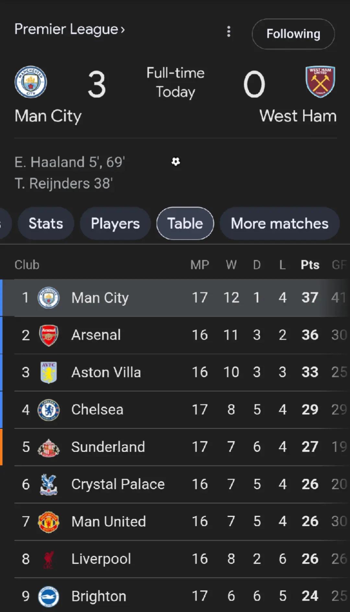The image size is (350, 612).
Task: Open Man United row in standings
Action: tap(109, 522)
